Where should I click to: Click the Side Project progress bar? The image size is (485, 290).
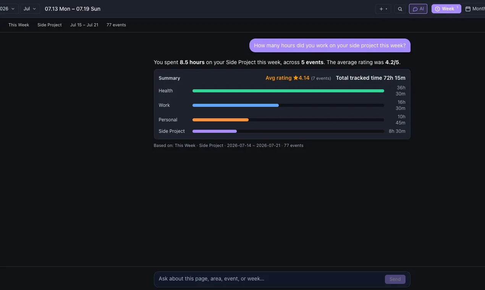point(288,131)
